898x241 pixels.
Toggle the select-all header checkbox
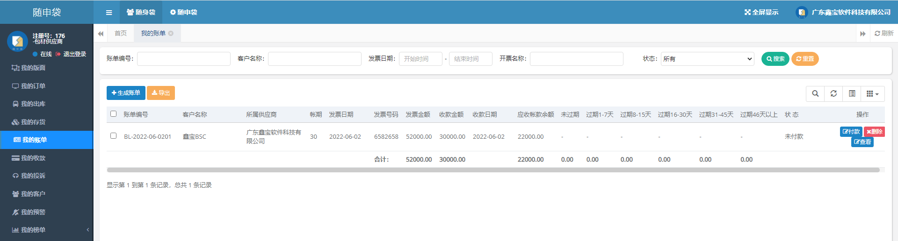click(113, 113)
